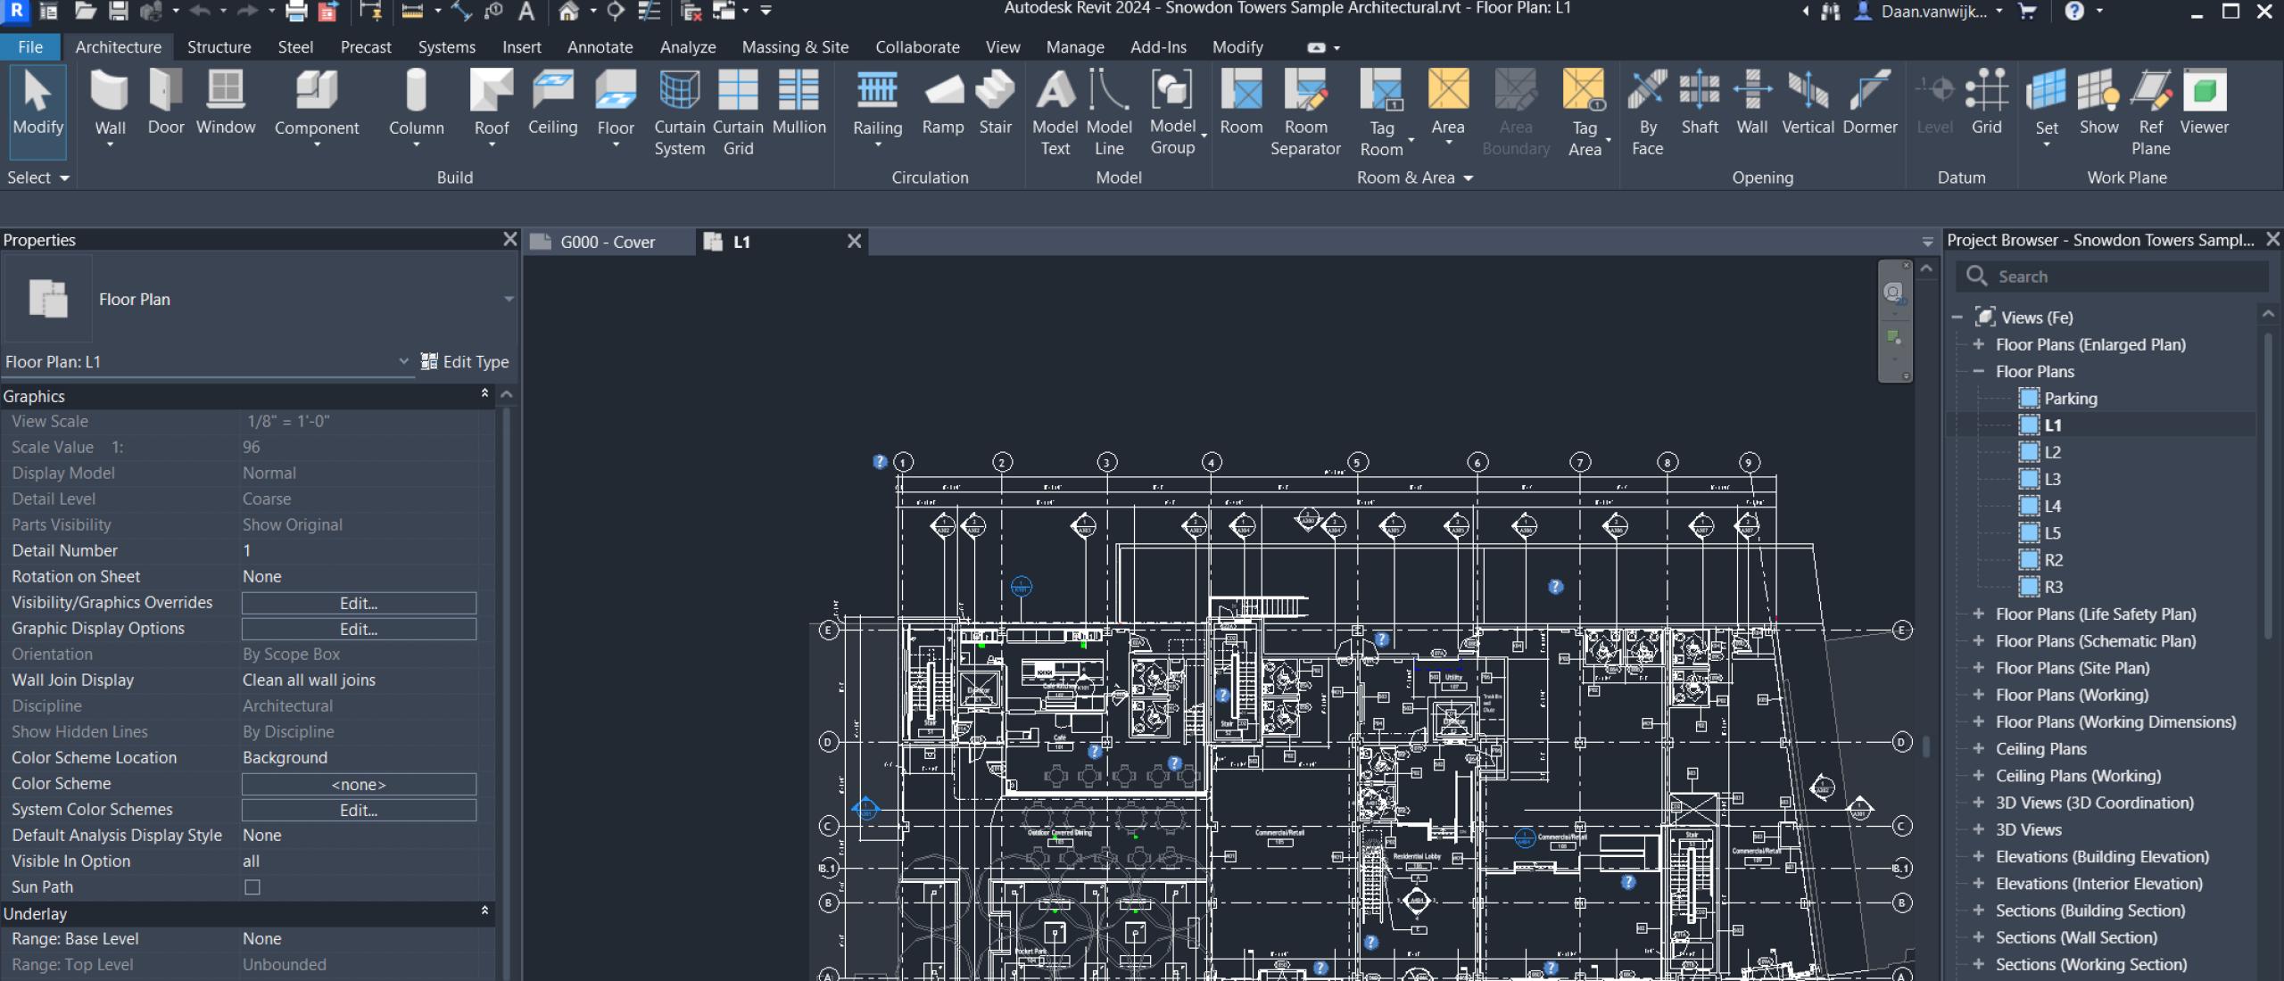Click the Curtain System tool
Screen dimensions: 2284x981
click(679, 112)
